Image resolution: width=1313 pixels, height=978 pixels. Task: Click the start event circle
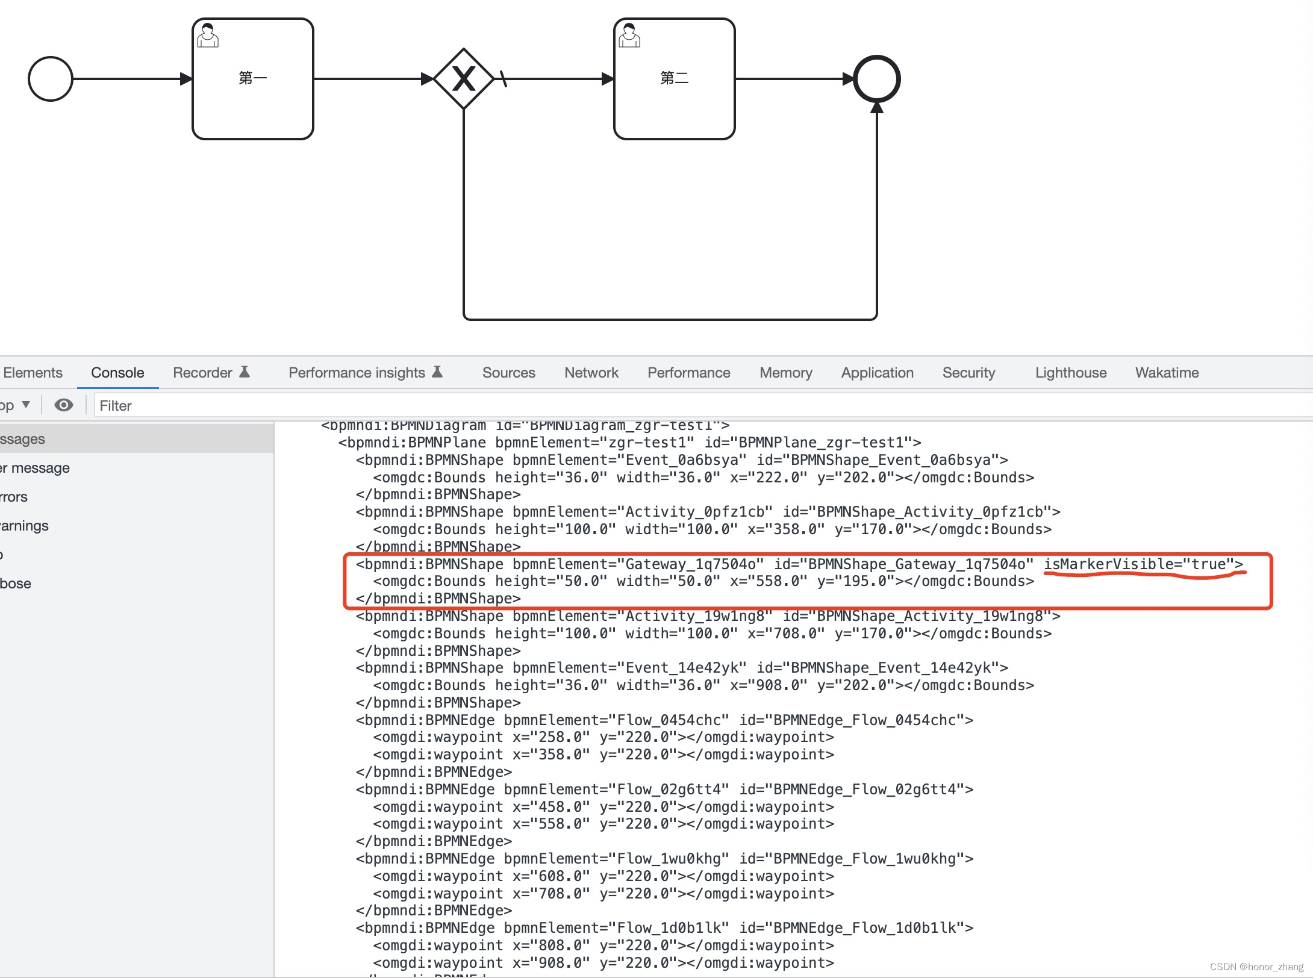51,77
